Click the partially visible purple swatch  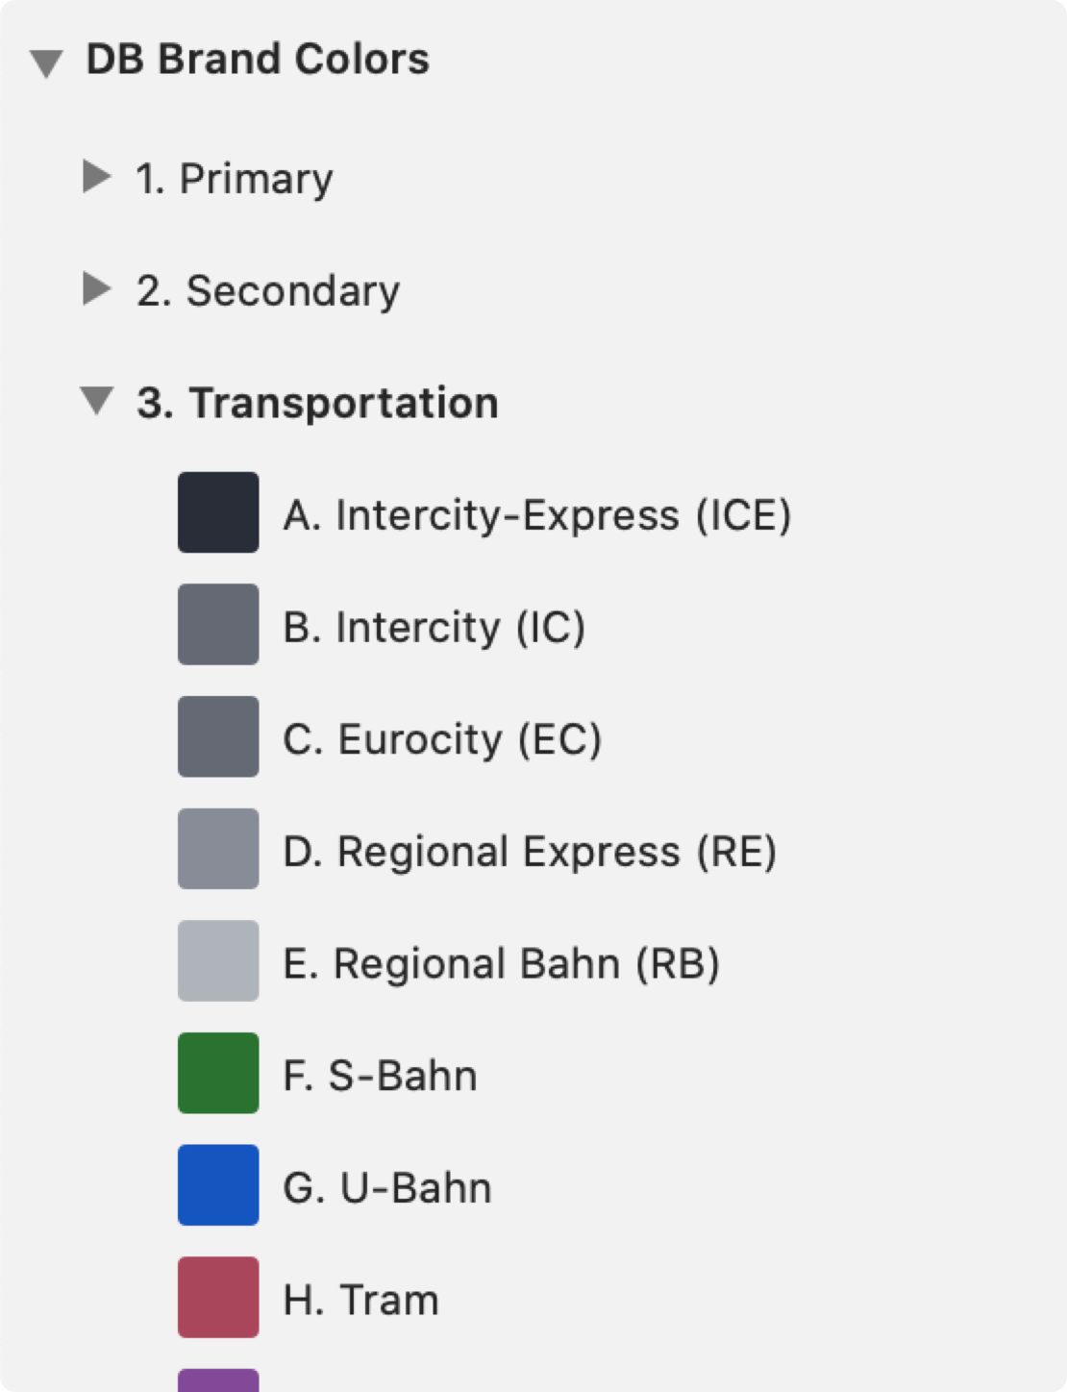(218, 1381)
